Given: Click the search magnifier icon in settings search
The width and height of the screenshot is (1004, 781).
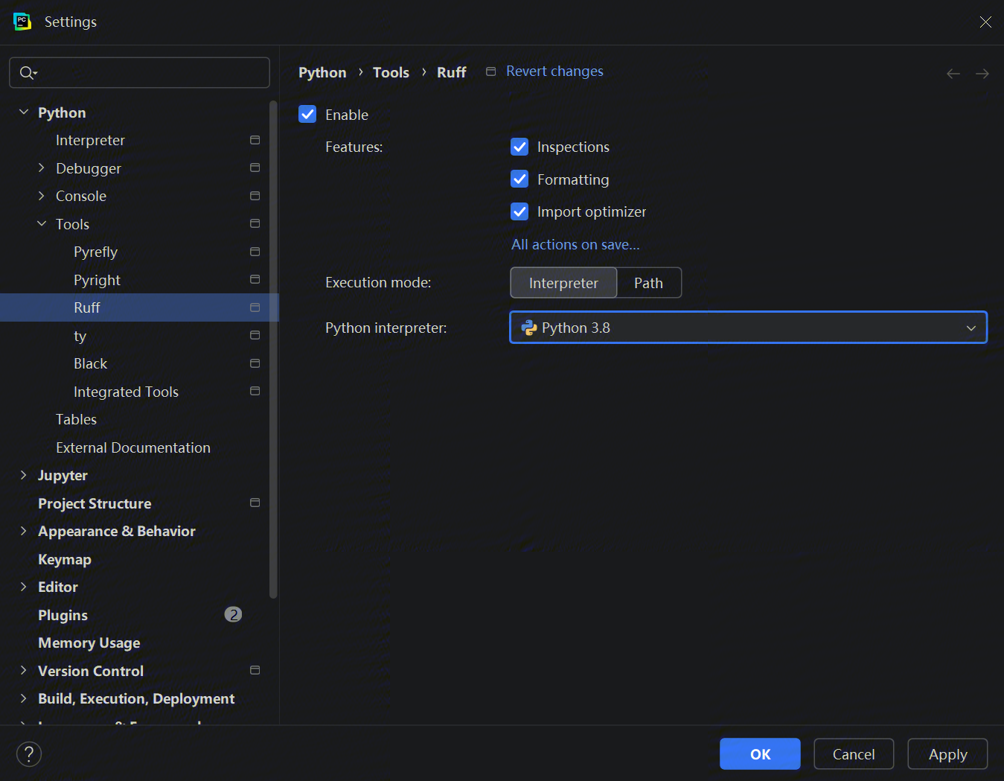Looking at the screenshot, I should coord(28,72).
